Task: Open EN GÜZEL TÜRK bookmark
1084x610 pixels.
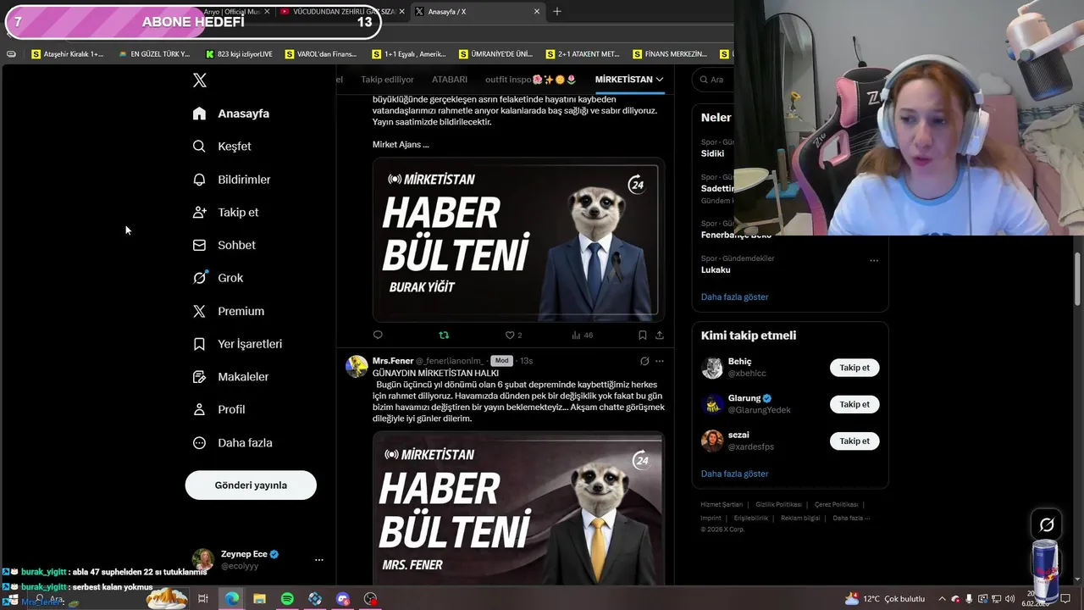Action: pyautogui.click(x=154, y=54)
